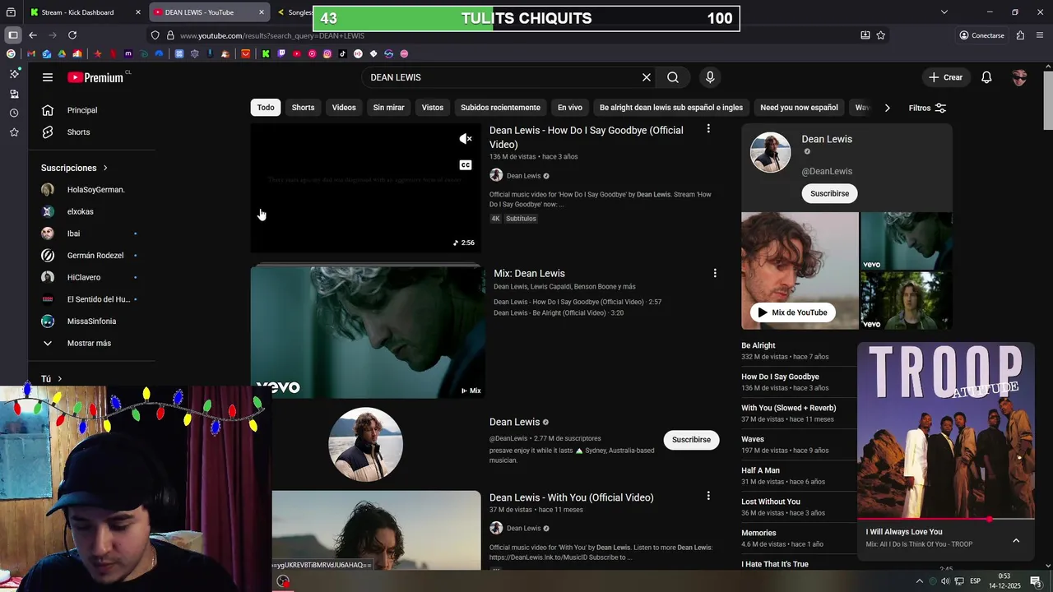1053x592 pixels.
Task: Expand Mostrar más subscriptions
Action: [x=90, y=343]
